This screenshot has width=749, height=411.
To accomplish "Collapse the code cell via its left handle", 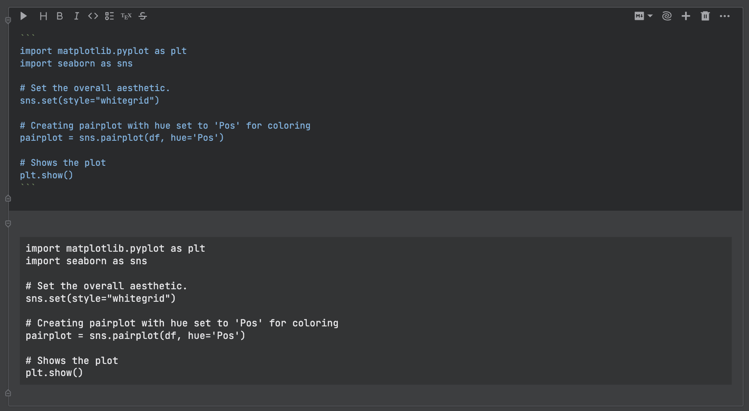I will click(x=8, y=224).
